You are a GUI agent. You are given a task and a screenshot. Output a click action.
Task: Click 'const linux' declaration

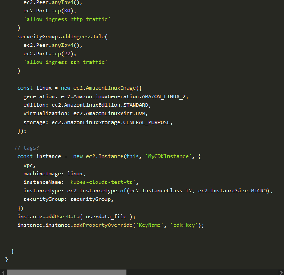[x=34, y=88]
